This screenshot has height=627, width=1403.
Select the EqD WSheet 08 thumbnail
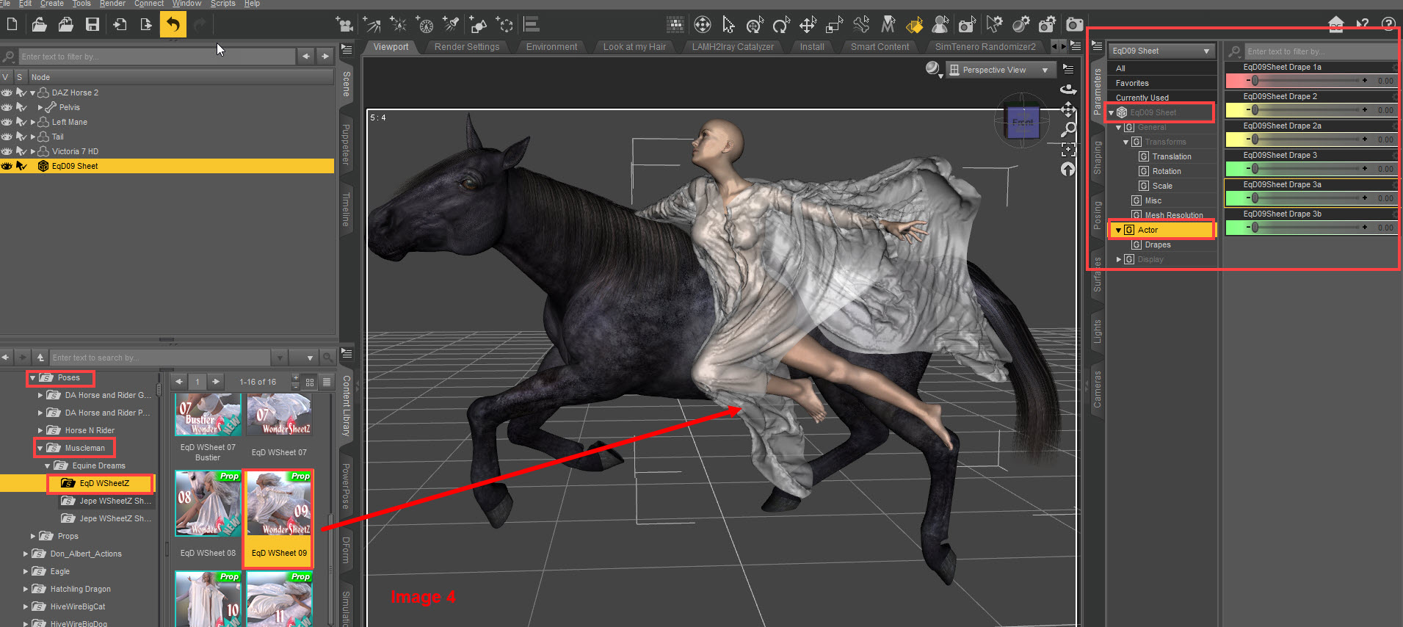coord(208,504)
